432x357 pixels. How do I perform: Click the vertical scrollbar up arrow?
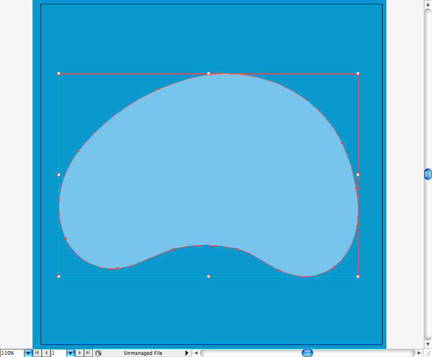point(428,5)
